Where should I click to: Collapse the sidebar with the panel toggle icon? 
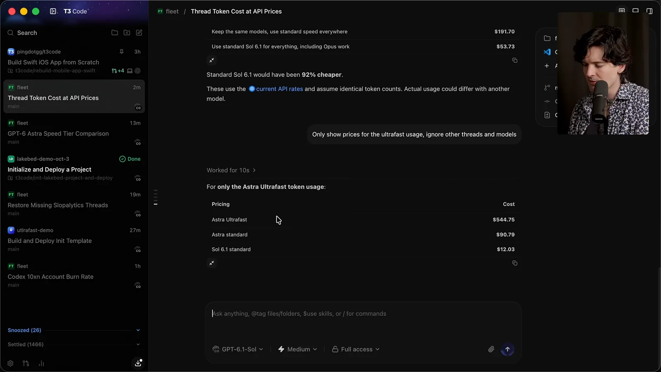(x=53, y=11)
